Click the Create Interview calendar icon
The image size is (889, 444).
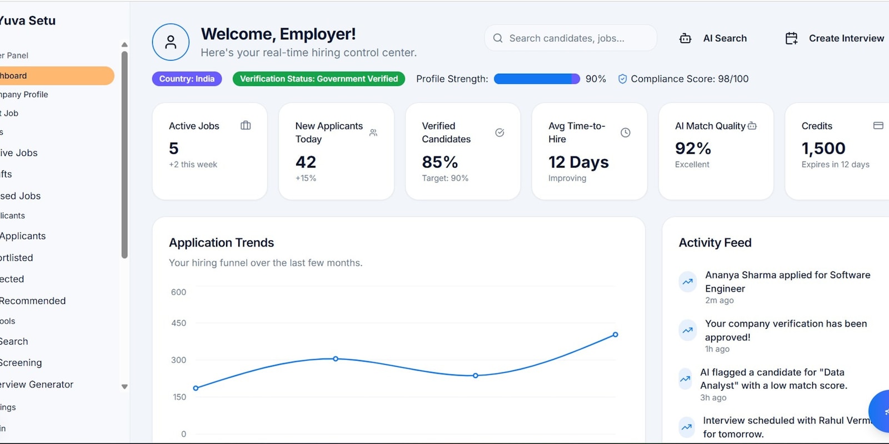tap(791, 38)
